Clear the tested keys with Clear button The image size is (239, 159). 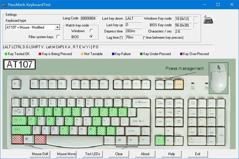coord(119,154)
